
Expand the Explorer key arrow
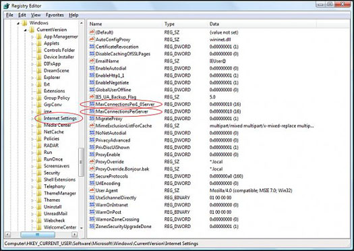click(32, 78)
